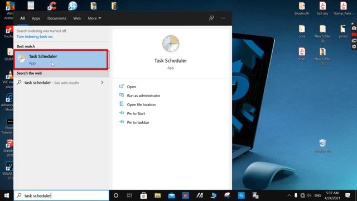Image resolution: width=357 pixels, height=201 pixels.
Task: Click the volume speaker tray icon
Action: click(x=309, y=195)
